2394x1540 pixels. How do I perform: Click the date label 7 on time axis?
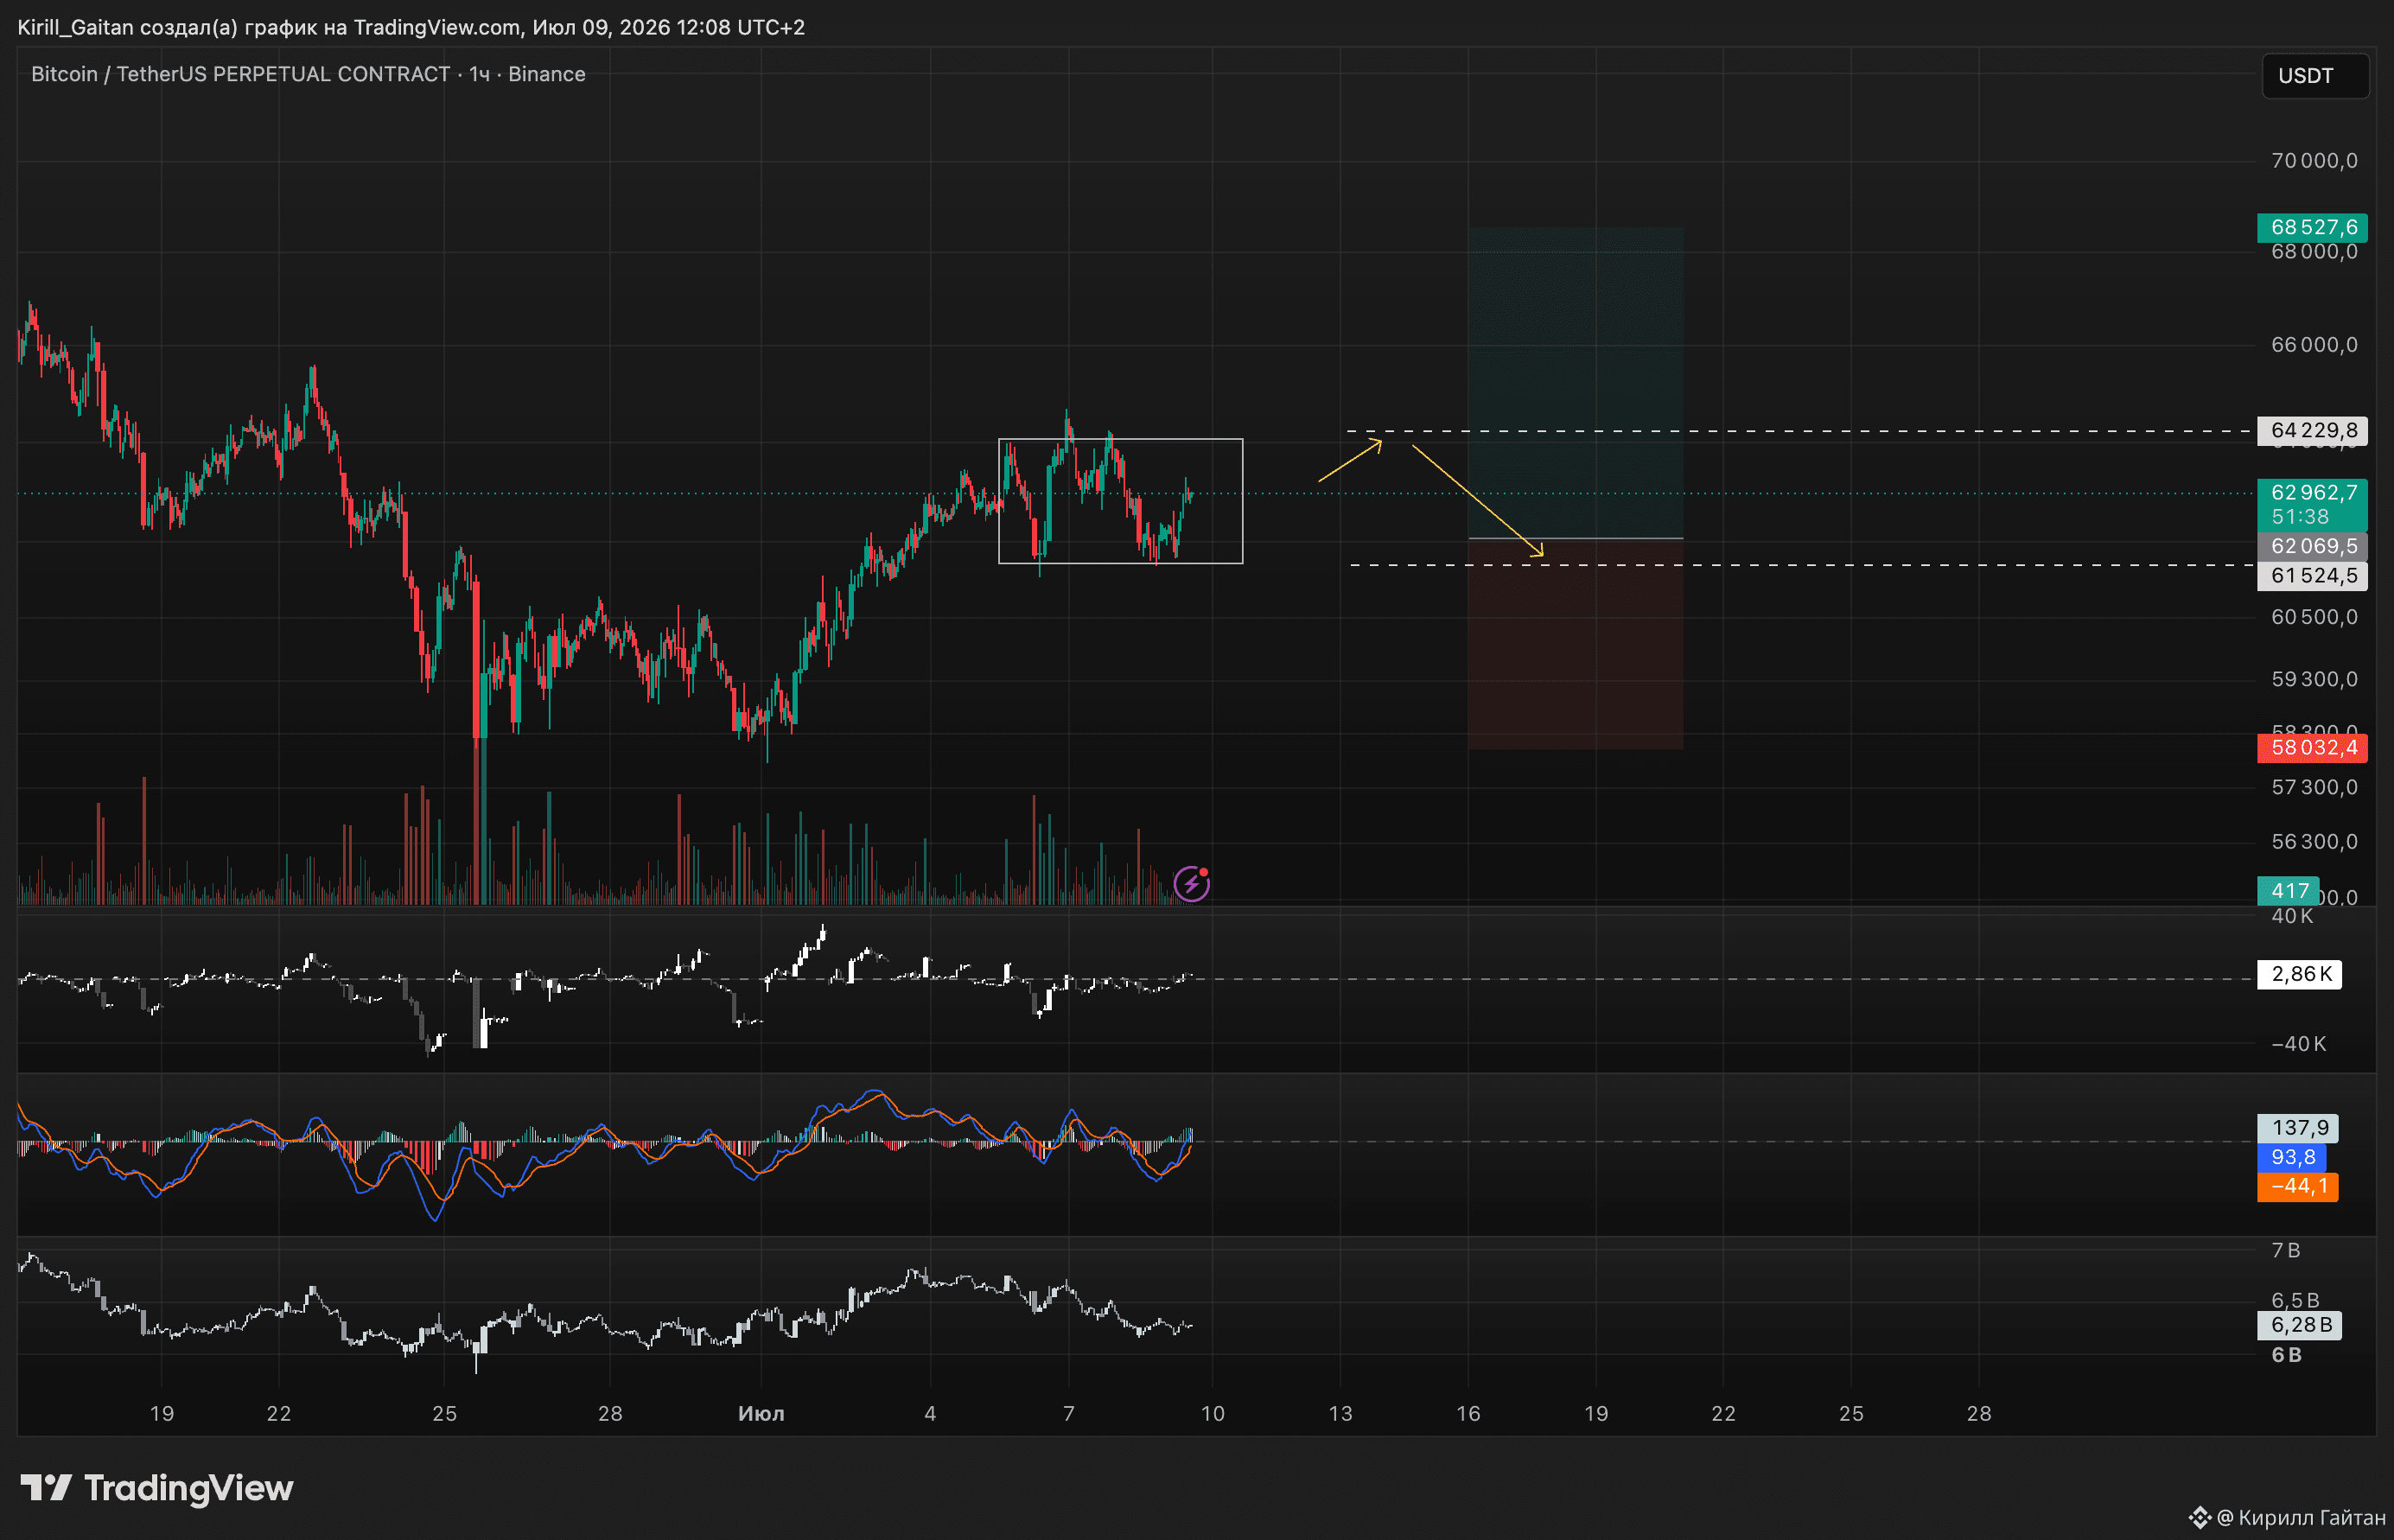click(1068, 1413)
